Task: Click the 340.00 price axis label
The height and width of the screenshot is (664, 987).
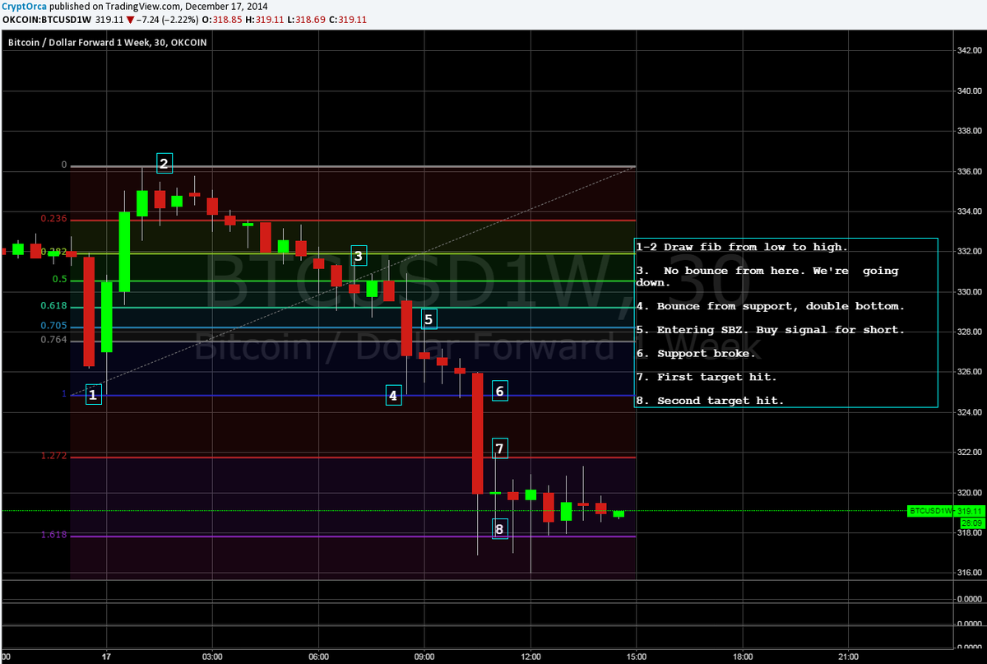Action: pyautogui.click(x=968, y=91)
